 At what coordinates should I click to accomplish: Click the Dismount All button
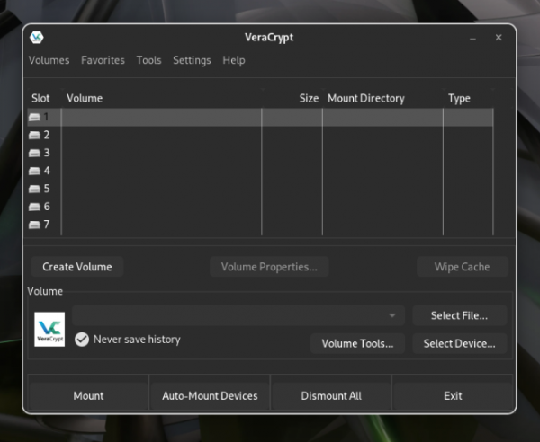(331, 395)
